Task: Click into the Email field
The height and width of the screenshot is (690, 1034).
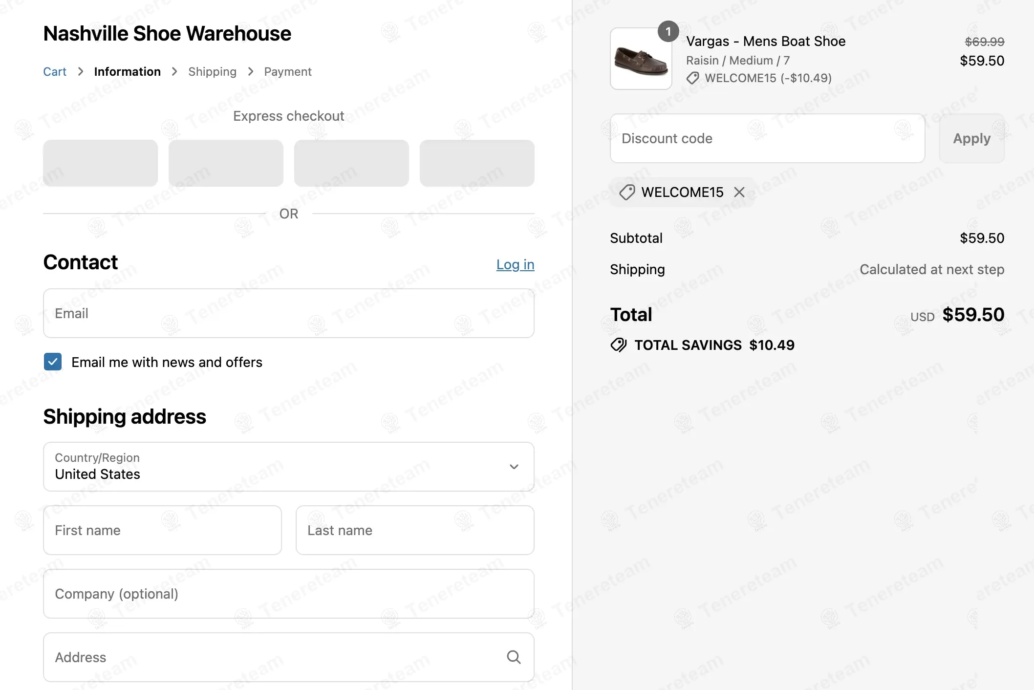Action: click(288, 313)
